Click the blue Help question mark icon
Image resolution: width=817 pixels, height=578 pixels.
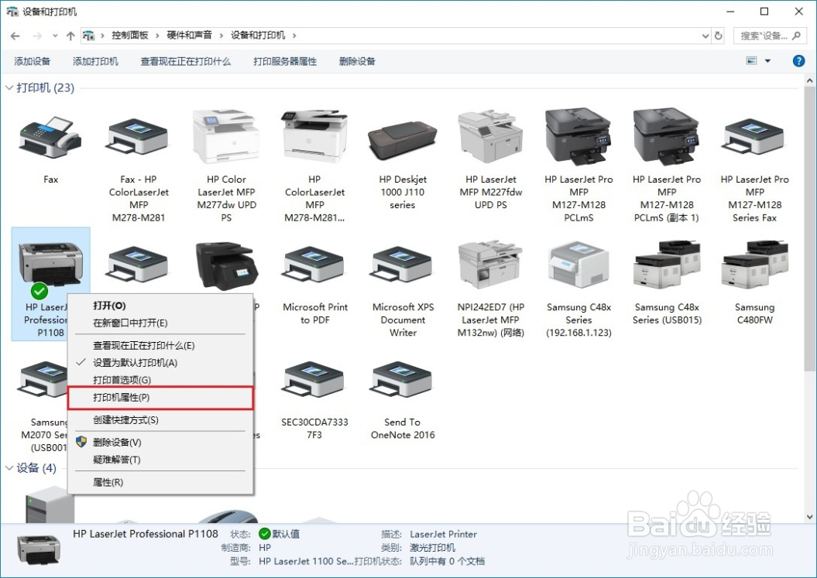[x=798, y=60]
